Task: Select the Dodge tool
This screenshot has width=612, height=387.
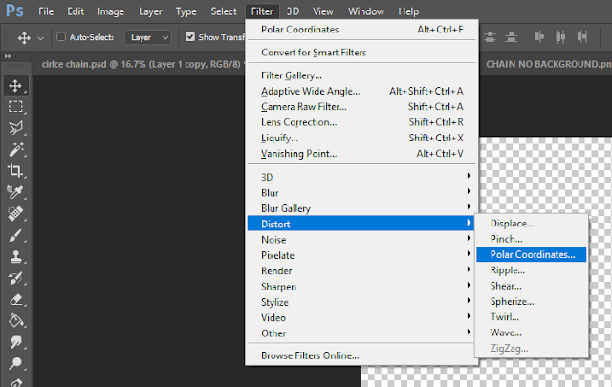Action: [x=15, y=363]
